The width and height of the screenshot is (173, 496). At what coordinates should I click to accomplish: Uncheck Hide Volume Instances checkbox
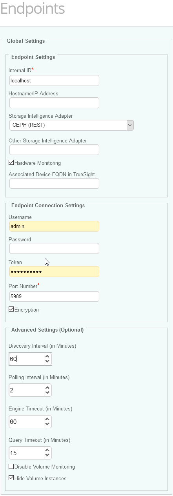[x=11, y=478]
